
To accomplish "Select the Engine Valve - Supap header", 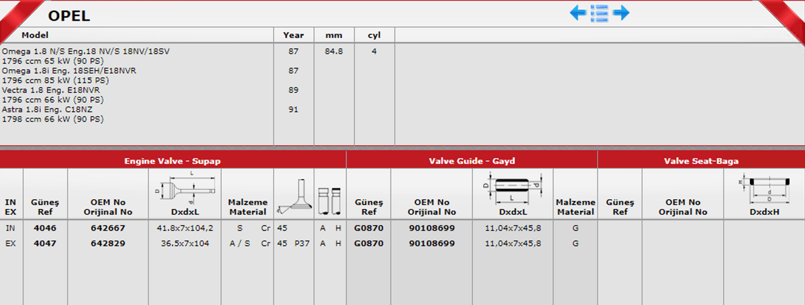I will [173, 162].
